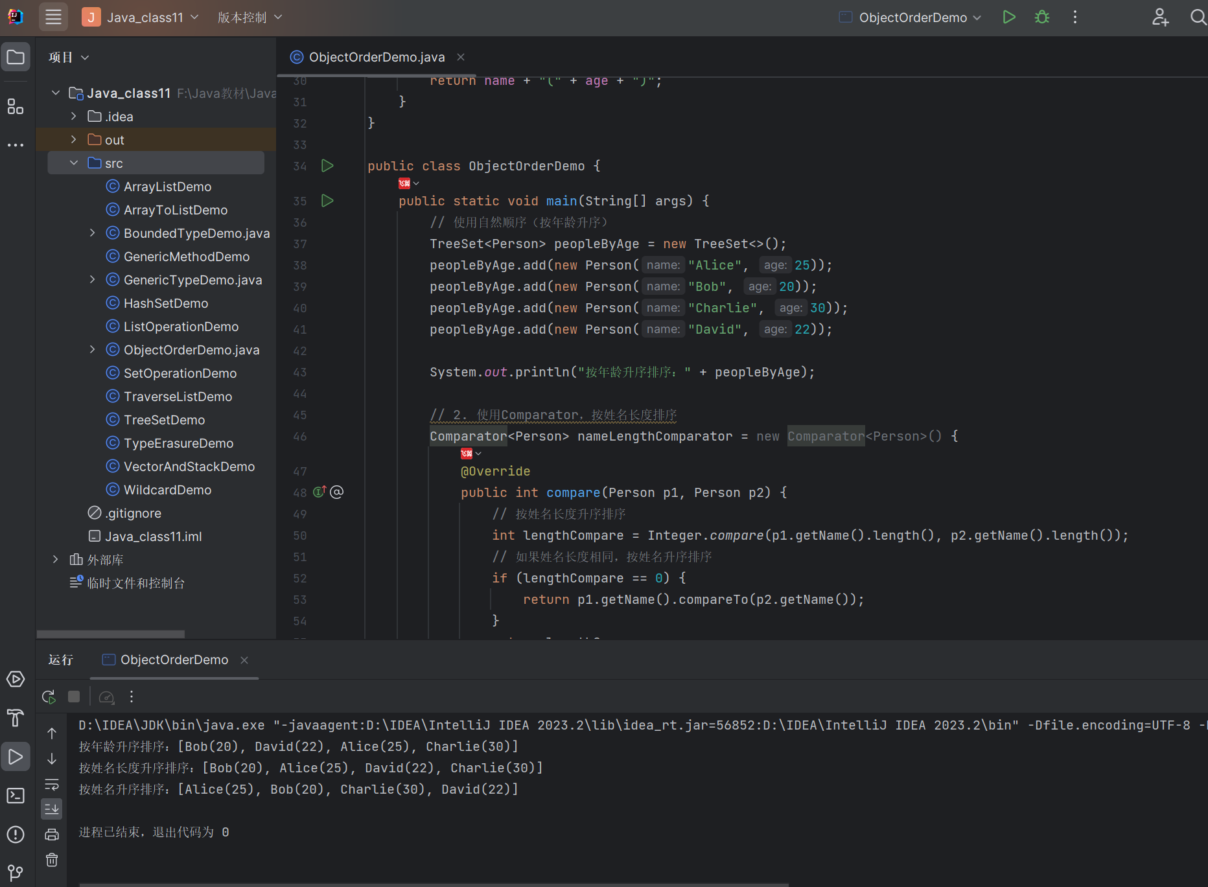Viewport: 1208px width, 887px height.
Task: Start debugging with the bug icon
Action: 1042,17
